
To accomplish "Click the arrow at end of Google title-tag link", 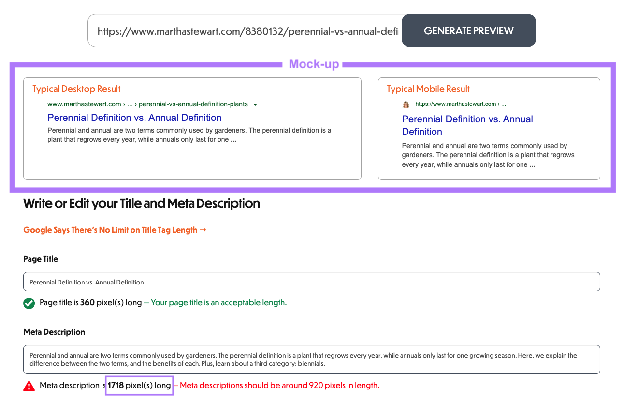I will (x=203, y=230).
